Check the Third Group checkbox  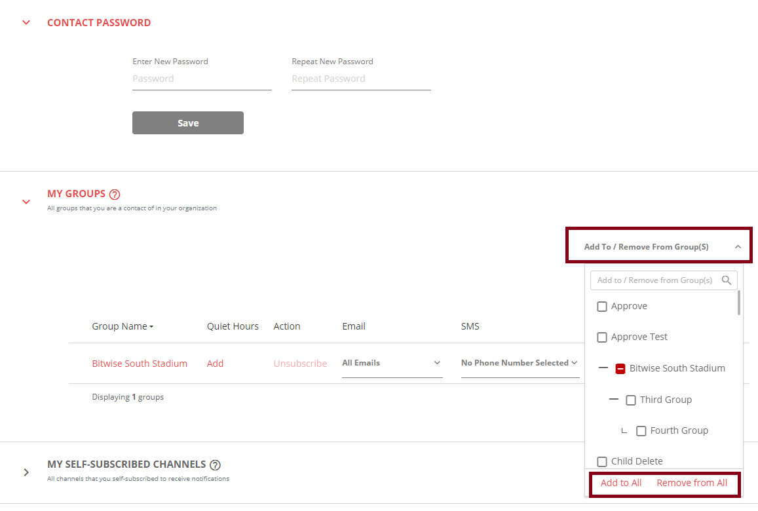[x=631, y=400]
